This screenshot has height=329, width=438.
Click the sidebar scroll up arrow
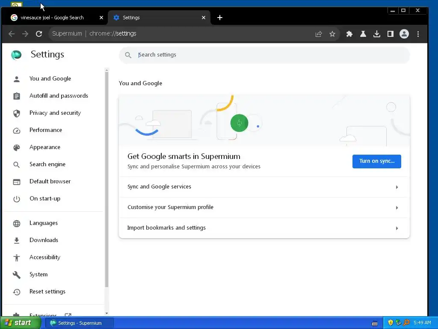click(x=107, y=70)
